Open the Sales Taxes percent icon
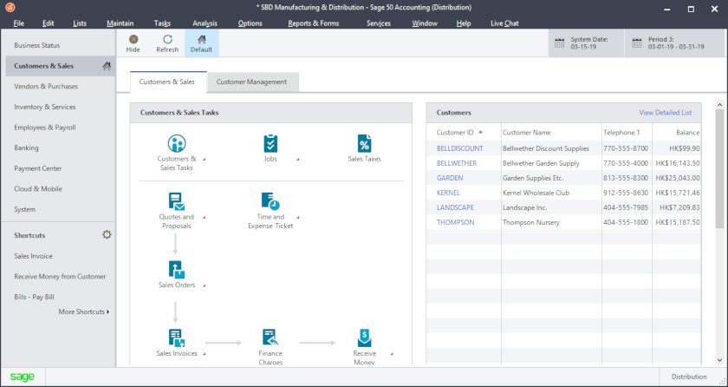The height and width of the screenshot is (387, 728). (x=365, y=143)
